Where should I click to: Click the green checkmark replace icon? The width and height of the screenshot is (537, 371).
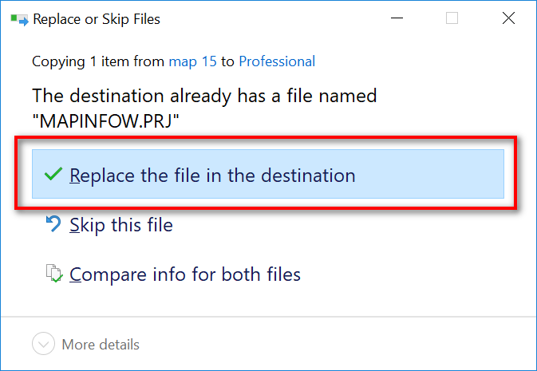[x=53, y=174]
